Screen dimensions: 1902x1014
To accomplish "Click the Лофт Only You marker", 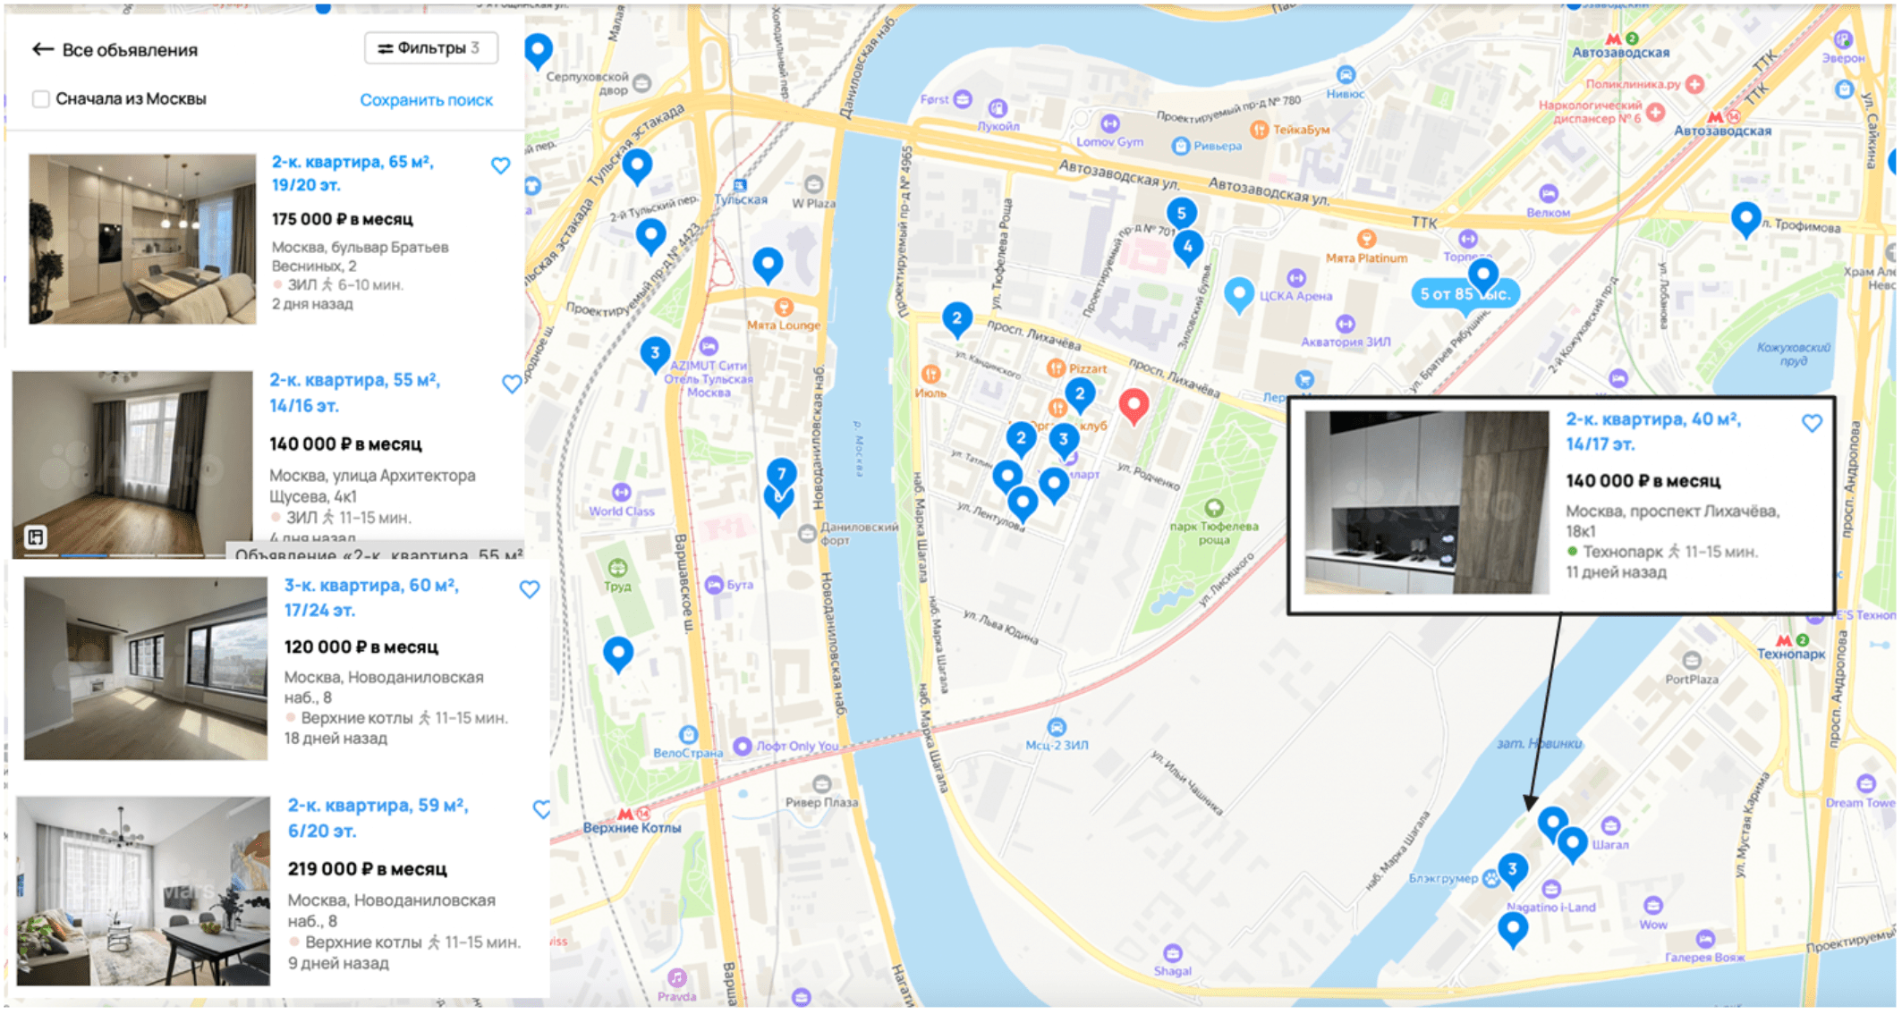I will (x=743, y=746).
